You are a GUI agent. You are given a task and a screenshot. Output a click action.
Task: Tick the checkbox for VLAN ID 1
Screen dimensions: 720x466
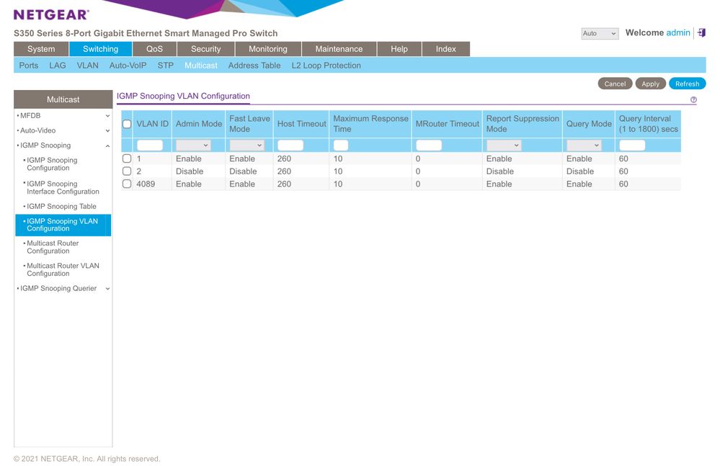(x=127, y=158)
